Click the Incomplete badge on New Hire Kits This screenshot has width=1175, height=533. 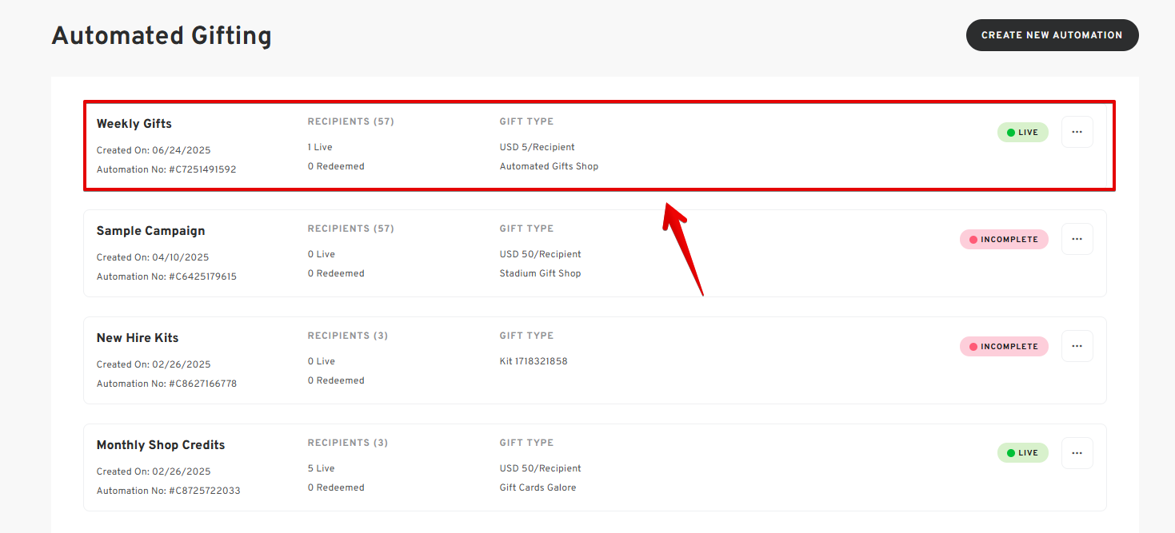1004,347
